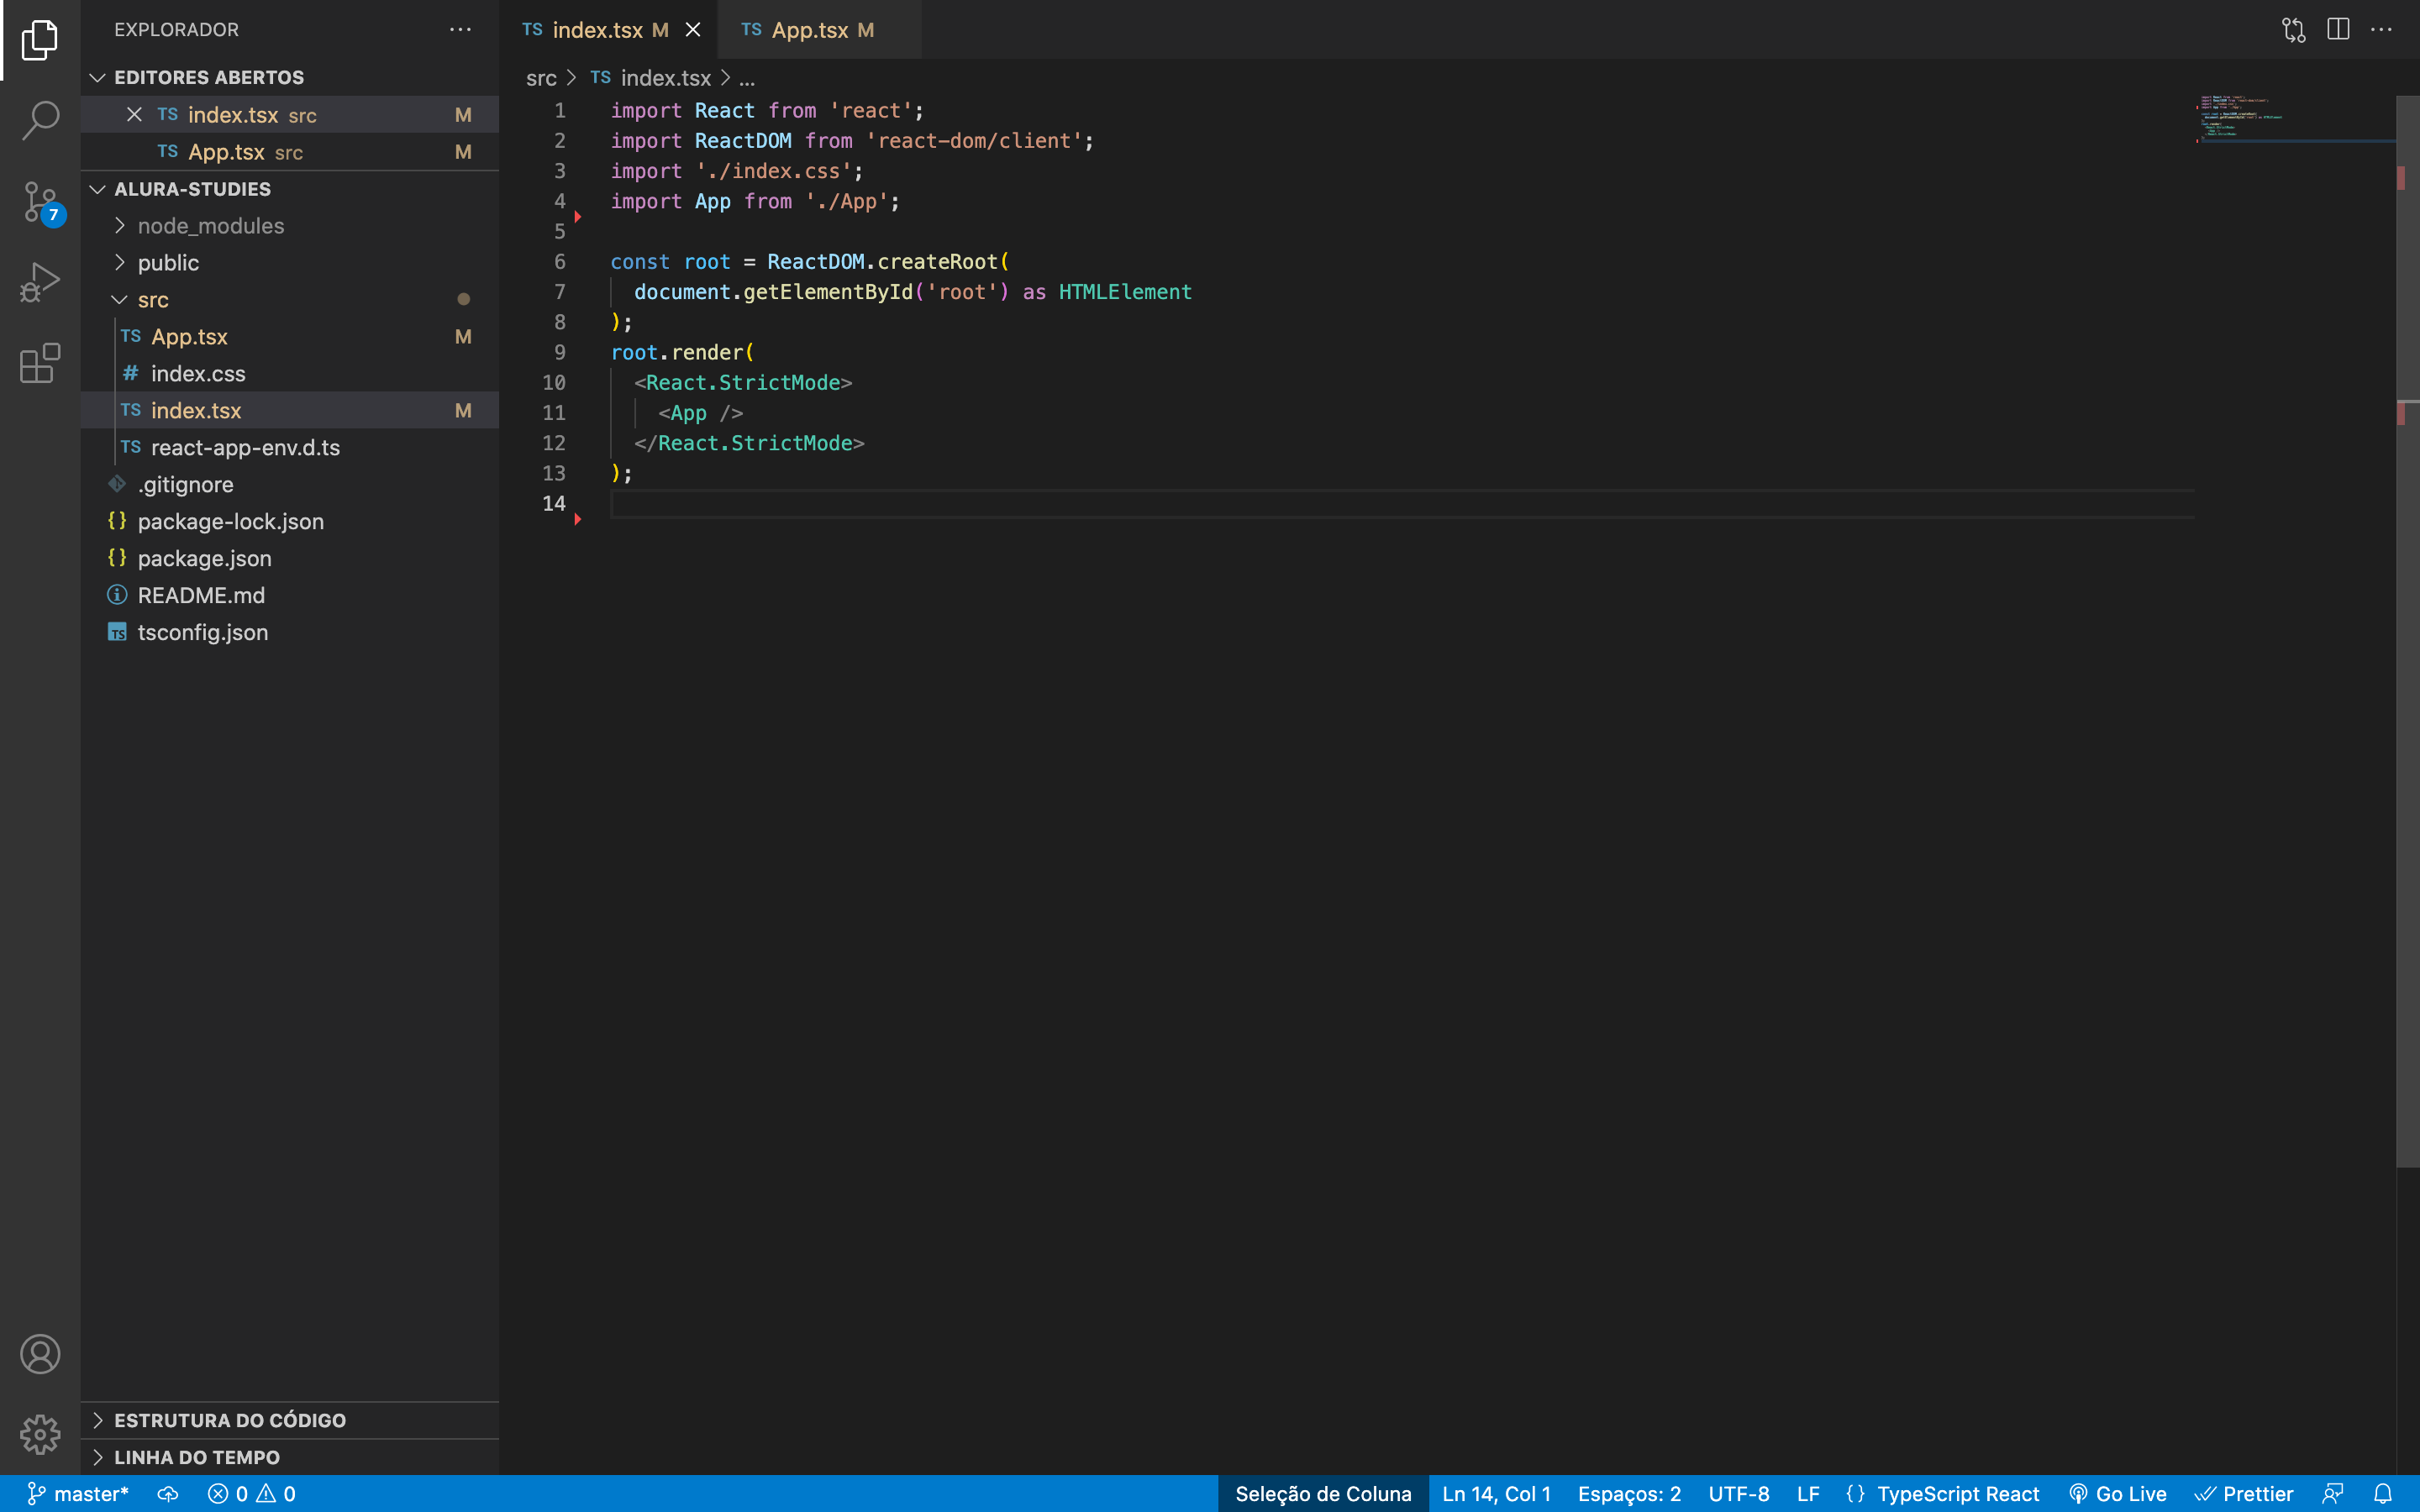Open package.json file
The image size is (2420, 1512).
(290, 559)
